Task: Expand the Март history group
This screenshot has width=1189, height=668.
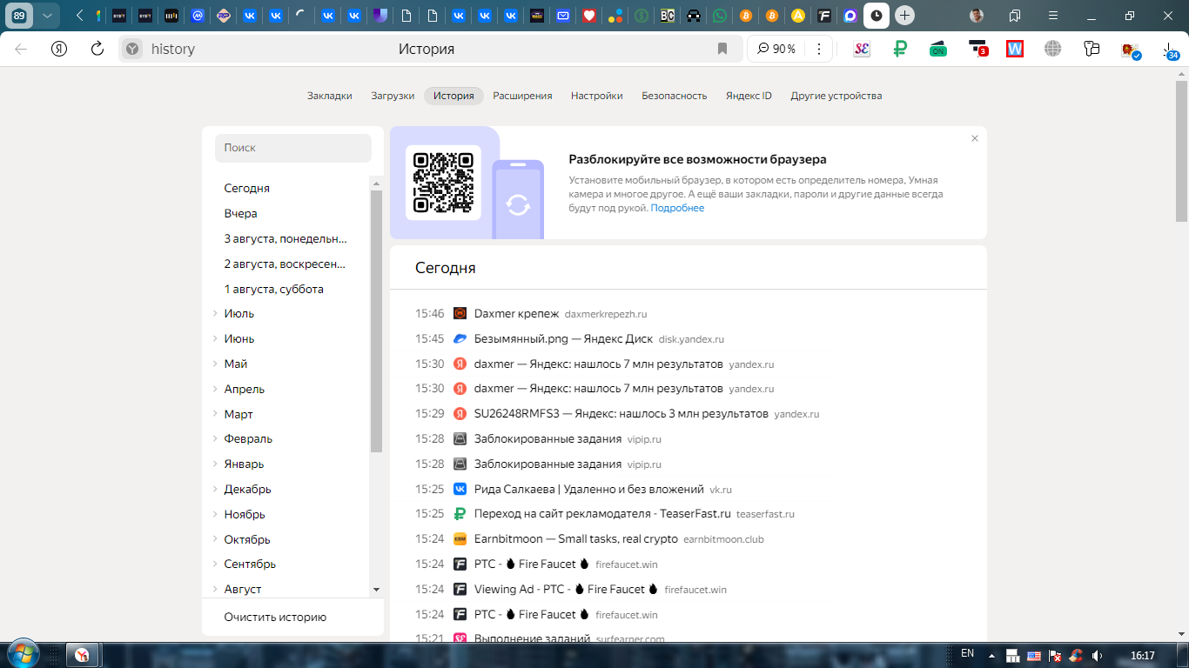Action: [x=215, y=415]
